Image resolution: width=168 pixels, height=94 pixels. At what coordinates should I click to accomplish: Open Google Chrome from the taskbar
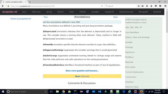point(64,92)
